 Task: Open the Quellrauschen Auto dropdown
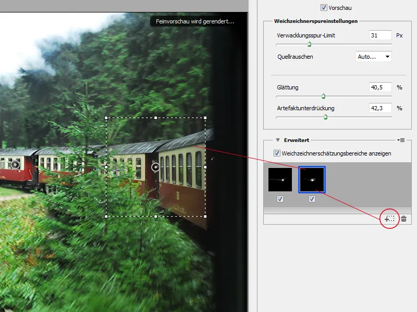pos(373,57)
